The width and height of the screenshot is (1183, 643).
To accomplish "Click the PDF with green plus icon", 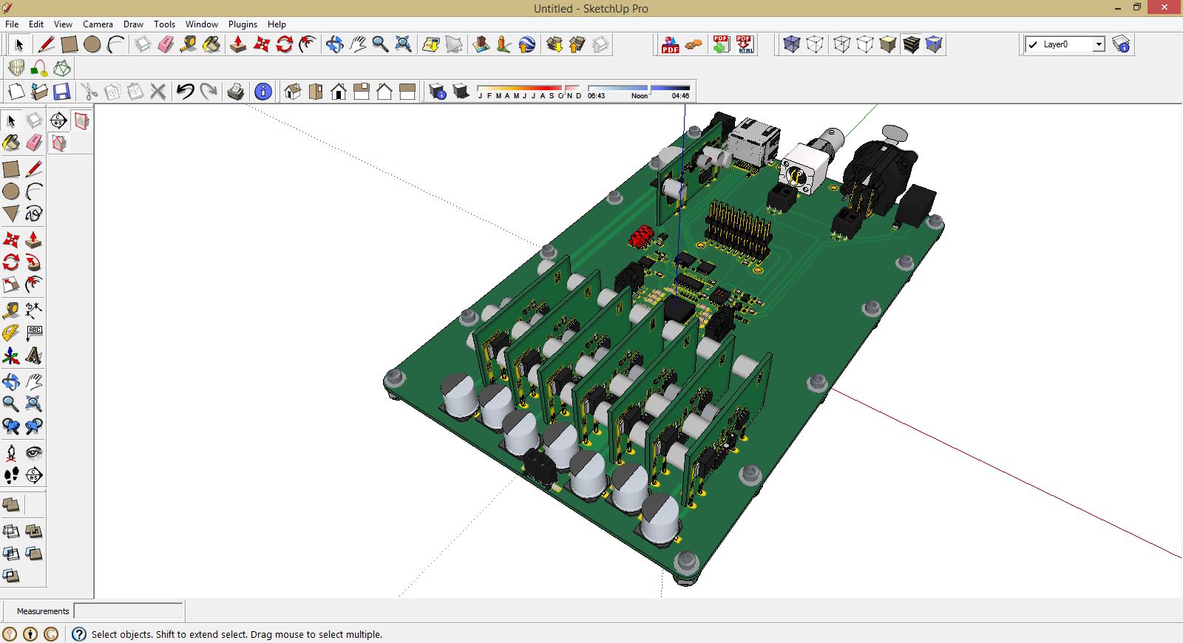I will tap(721, 44).
